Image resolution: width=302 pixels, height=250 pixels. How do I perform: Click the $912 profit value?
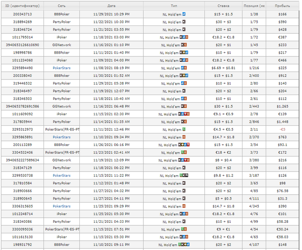pyautogui.click(x=282, y=76)
